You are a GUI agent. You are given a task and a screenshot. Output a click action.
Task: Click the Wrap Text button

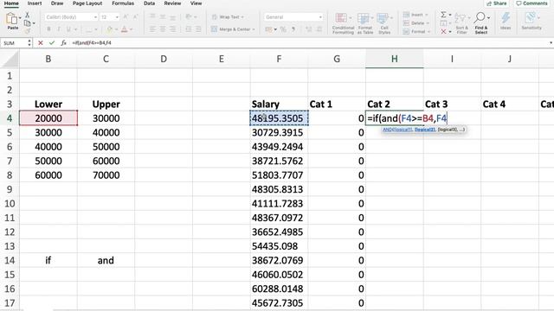pos(228,17)
